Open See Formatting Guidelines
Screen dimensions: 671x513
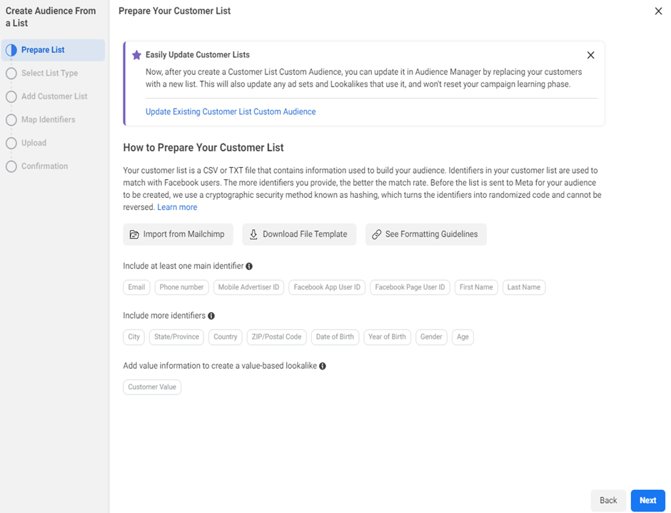coord(425,234)
